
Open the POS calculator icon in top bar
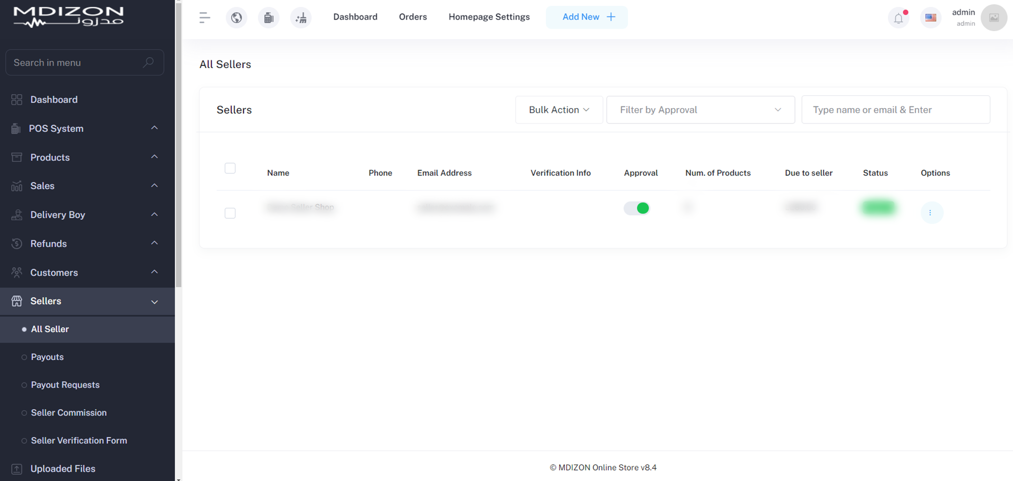pos(269,17)
